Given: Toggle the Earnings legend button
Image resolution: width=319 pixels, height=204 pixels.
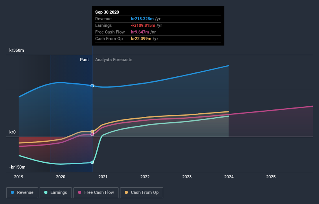Looking at the screenshot, I should pos(56,193).
